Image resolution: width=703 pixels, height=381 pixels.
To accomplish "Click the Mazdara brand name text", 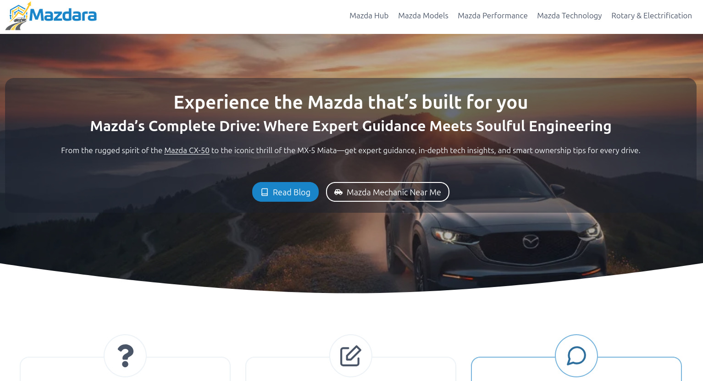I will click(x=63, y=16).
